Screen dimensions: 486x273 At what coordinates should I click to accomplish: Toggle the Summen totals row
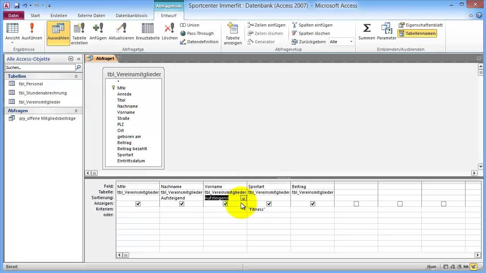click(x=366, y=32)
